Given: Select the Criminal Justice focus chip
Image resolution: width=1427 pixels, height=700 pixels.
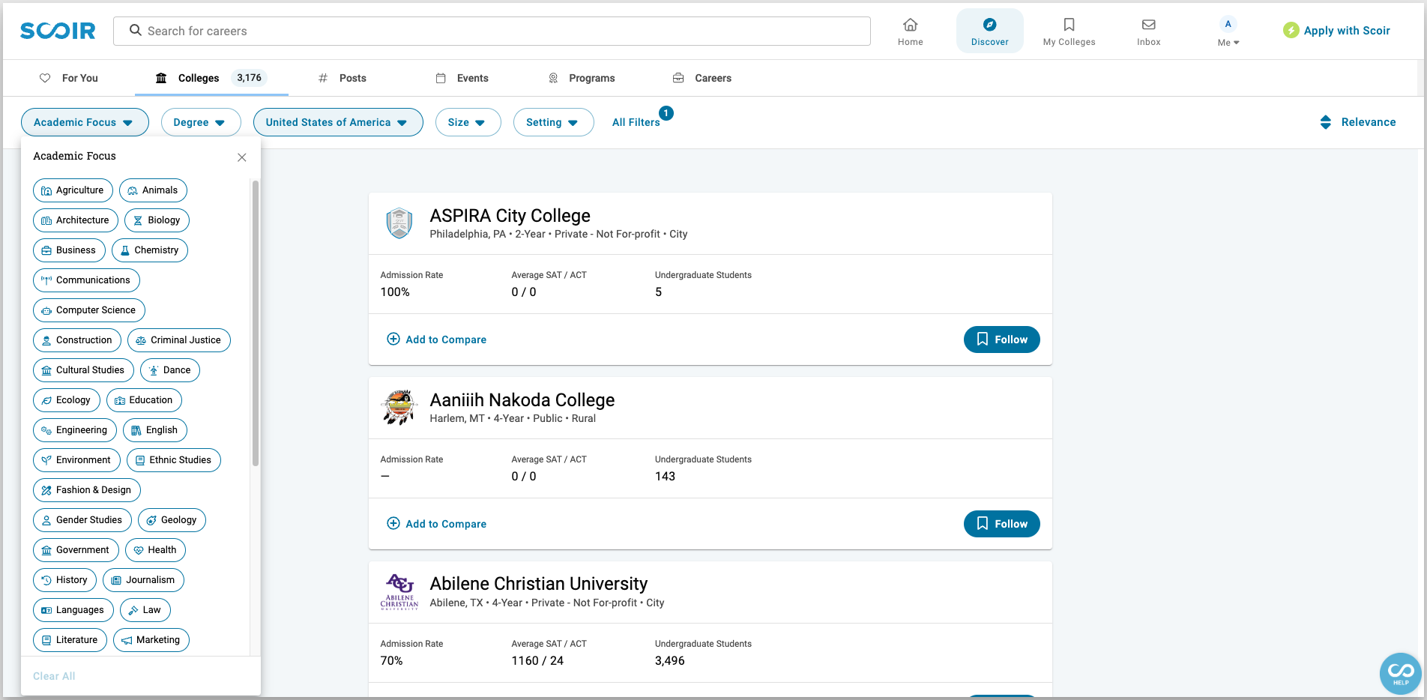Looking at the screenshot, I should coord(179,340).
